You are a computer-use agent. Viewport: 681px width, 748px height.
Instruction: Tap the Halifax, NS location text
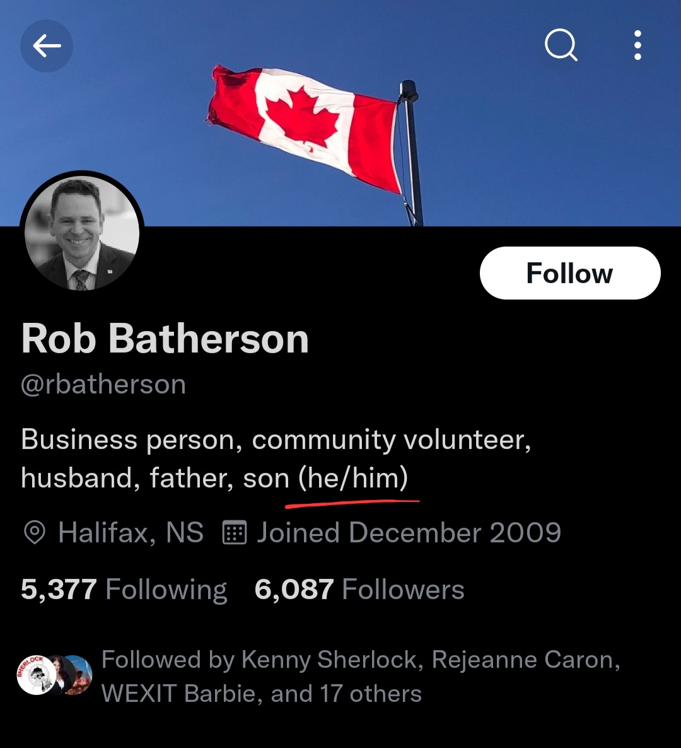tap(131, 532)
